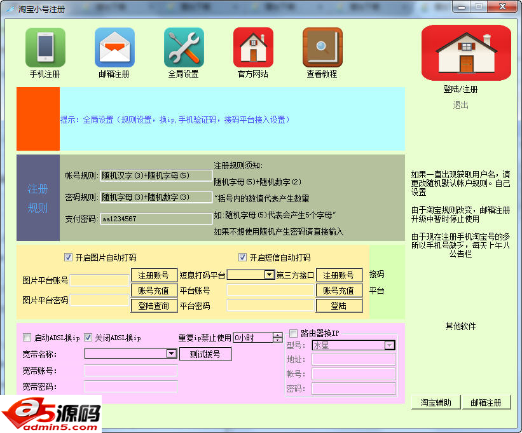Open the 型号 水星 dropdown
Screen dimensions: 522x433
tap(389, 345)
